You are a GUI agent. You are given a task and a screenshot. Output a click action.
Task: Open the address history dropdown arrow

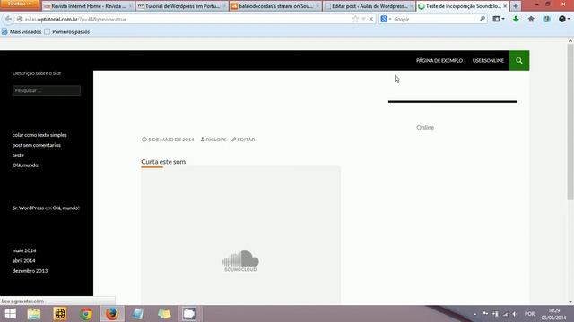click(363, 19)
